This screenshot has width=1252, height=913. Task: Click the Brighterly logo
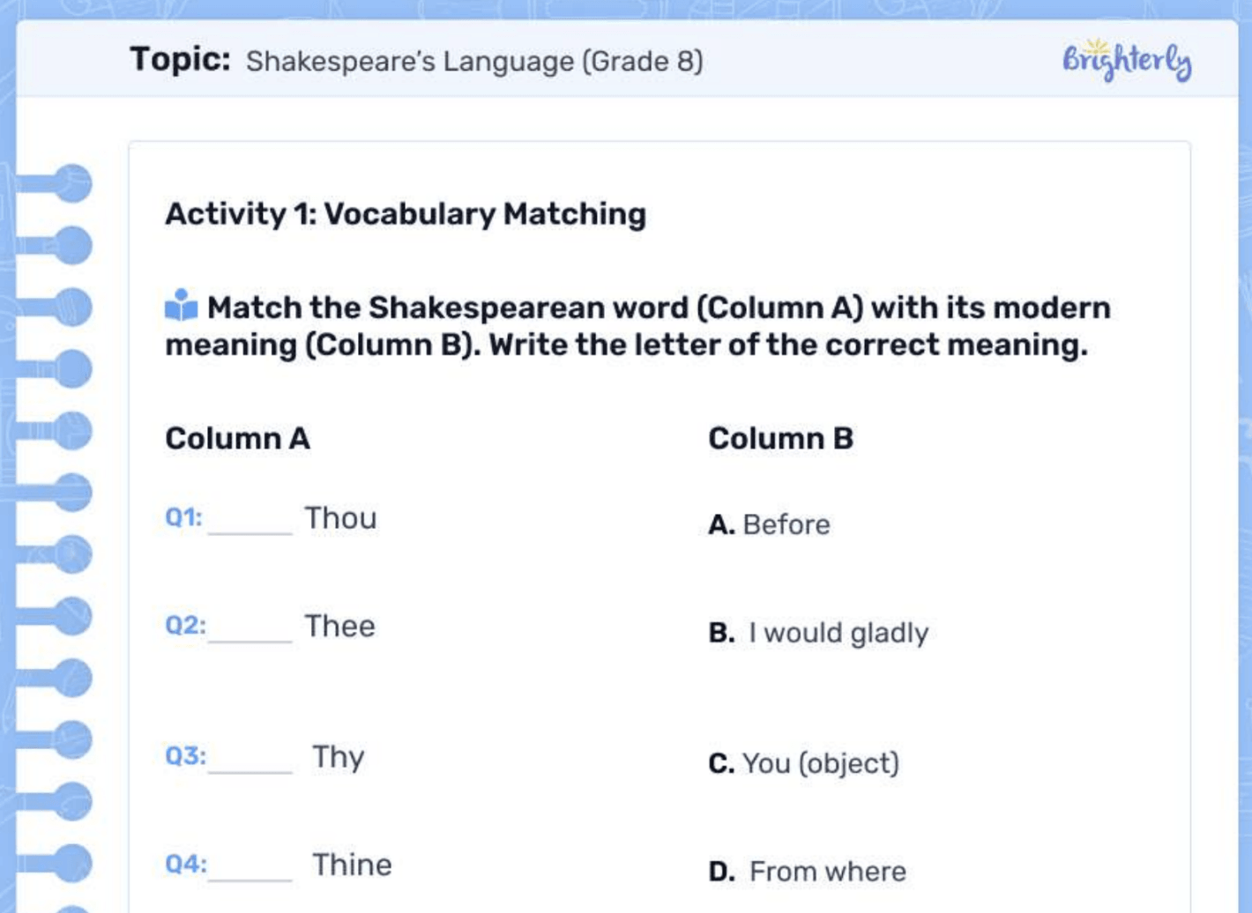pos(1126,60)
